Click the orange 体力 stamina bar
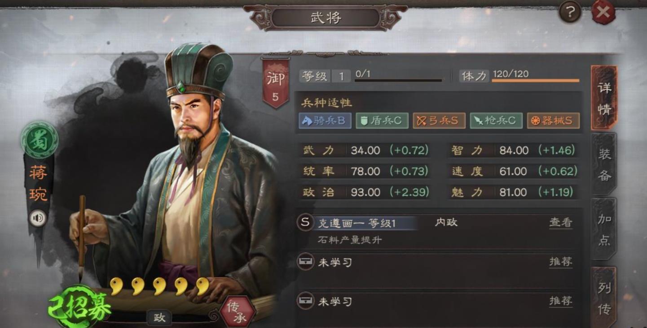Image resolution: width=647 pixels, height=328 pixels. point(536,81)
